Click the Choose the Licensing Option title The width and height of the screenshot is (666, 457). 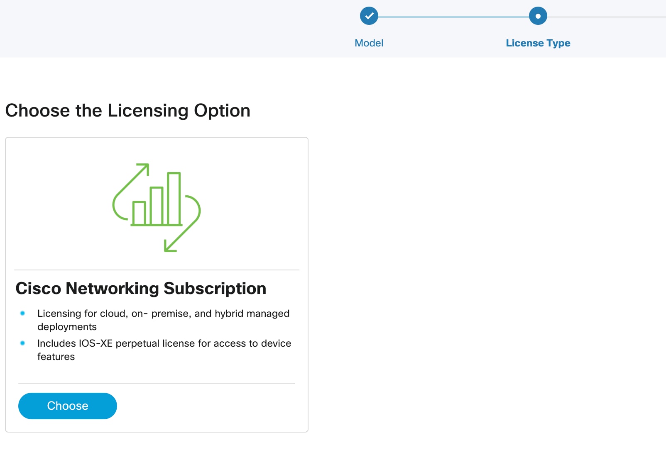[128, 111]
